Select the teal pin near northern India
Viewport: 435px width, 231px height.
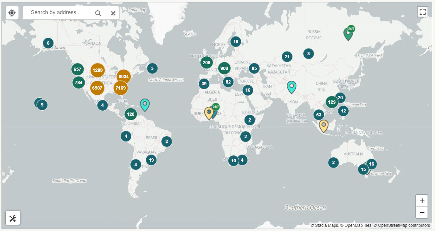(x=291, y=87)
